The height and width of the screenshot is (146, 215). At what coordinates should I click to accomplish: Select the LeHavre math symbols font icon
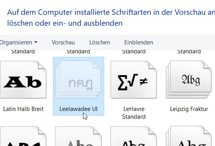[134, 79]
